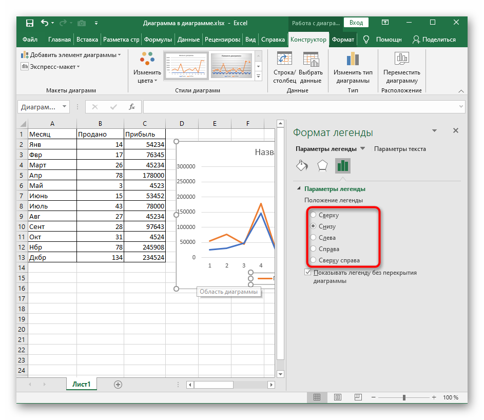The height and width of the screenshot is (420, 484).
Task: Open the Формат ribbon tab
Action: pyautogui.click(x=343, y=40)
